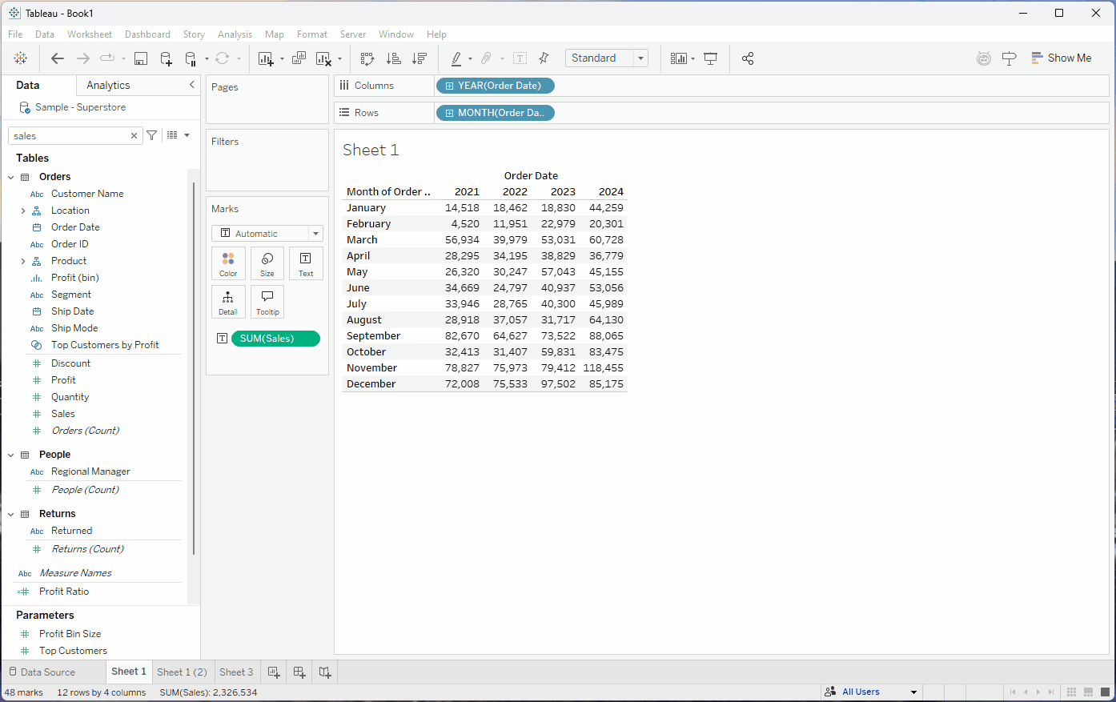Open Presentation Mode from the toolbar

[x=710, y=58]
